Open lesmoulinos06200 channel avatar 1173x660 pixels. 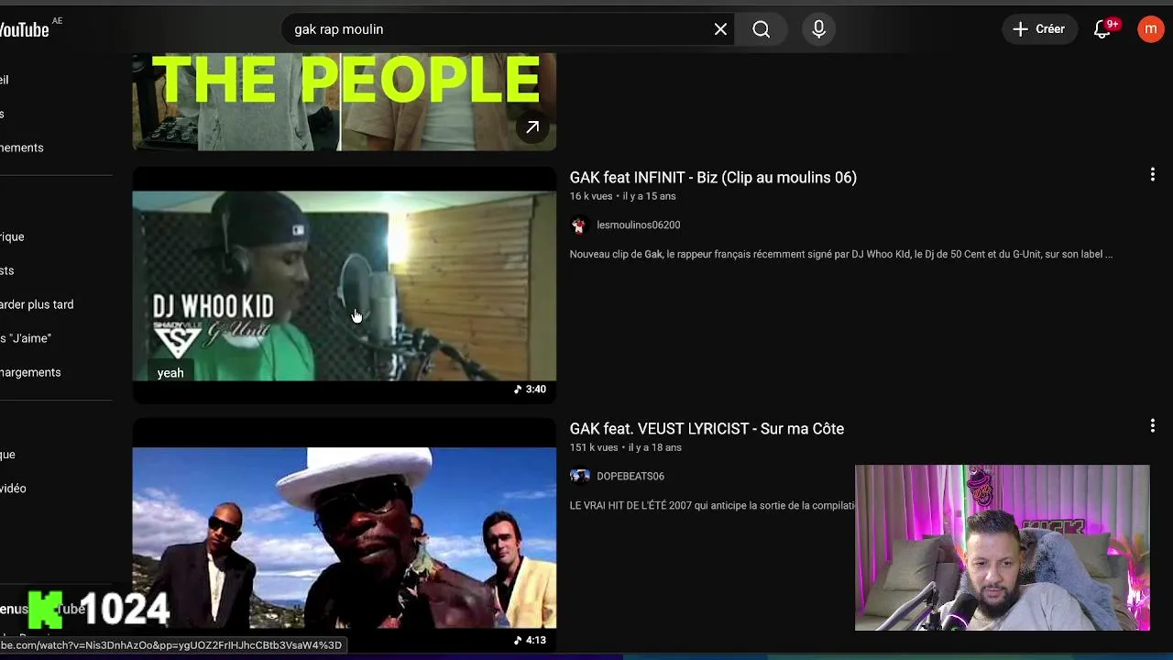tap(579, 225)
